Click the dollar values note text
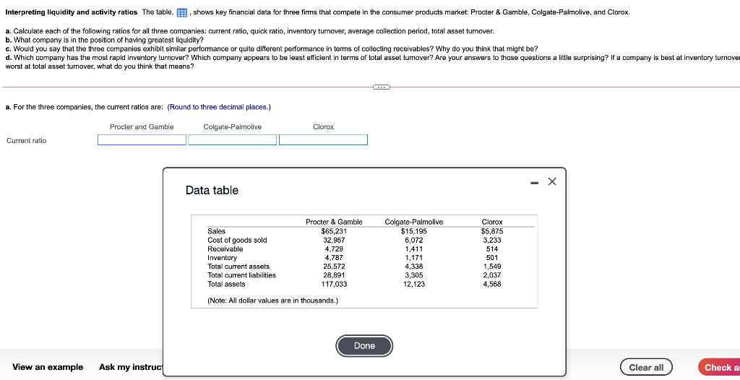The image size is (740, 380). [272, 301]
